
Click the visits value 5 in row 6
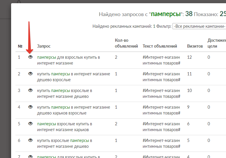188,140
